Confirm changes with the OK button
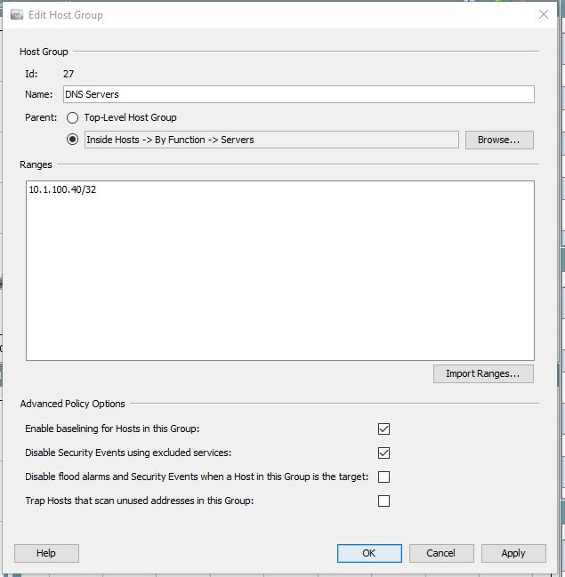This screenshot has height=577, width=565. click(x=369, y=554)
